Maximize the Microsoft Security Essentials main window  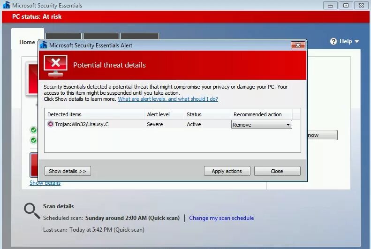point(346,5)
